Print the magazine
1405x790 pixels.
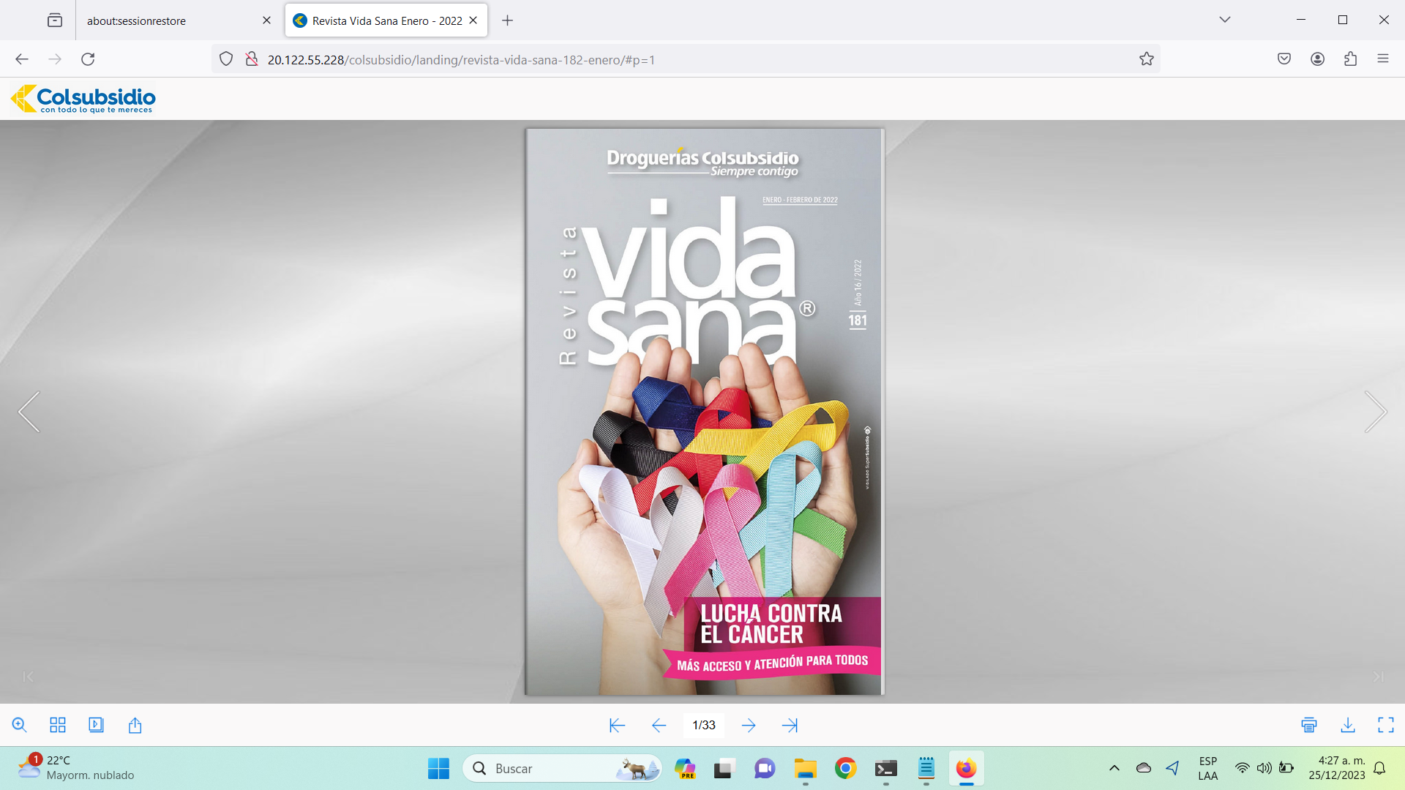point(1309,725)
